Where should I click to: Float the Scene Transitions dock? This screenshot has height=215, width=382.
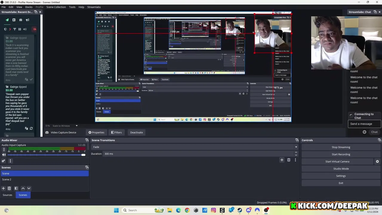click(297, 140)
